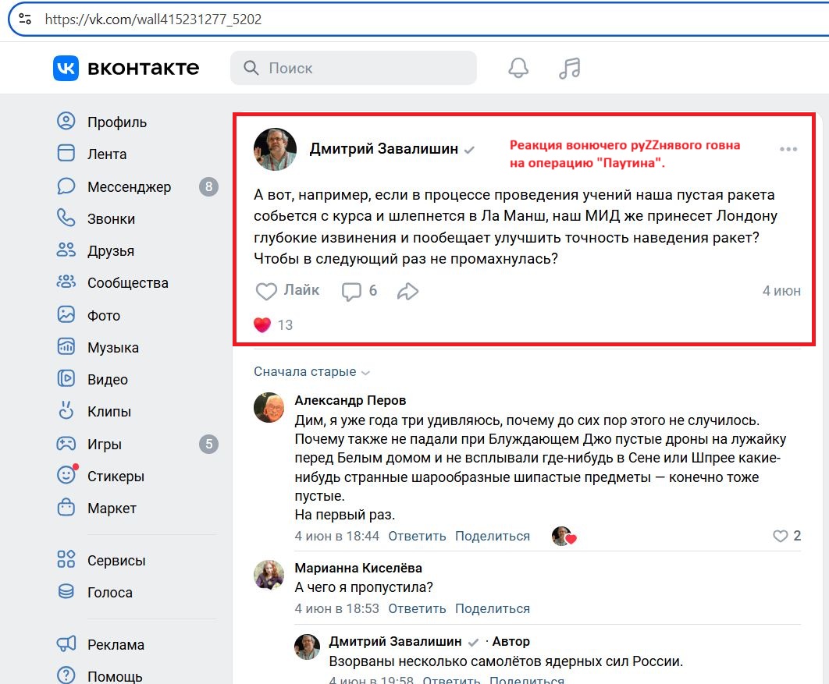
Task: Click the comment bubble icon on post
Action: click(x=352, y=291)
